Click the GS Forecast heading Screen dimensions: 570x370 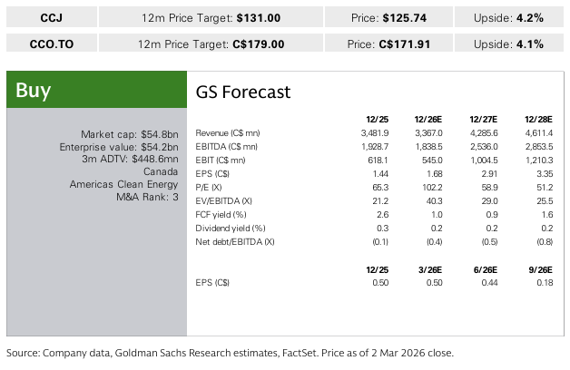pyautogui.click(x=242, y=92)
